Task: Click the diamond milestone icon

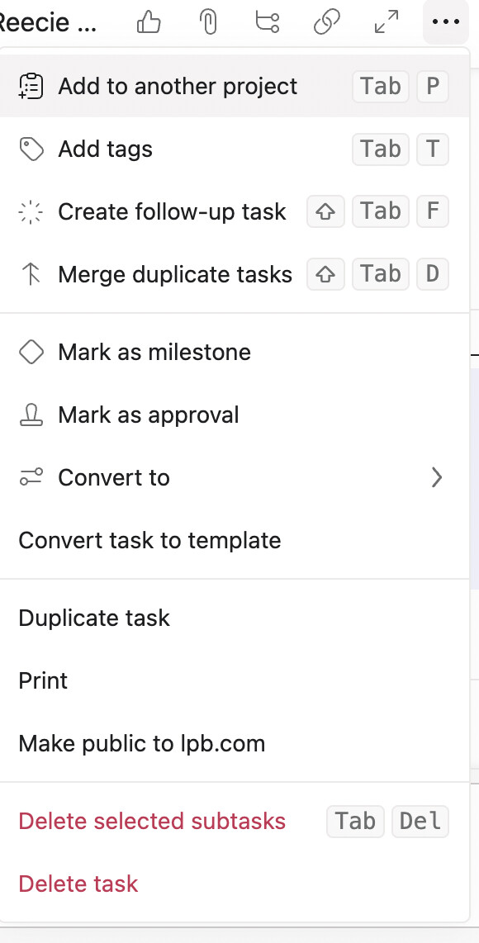Action: click(x=31, y=353)
